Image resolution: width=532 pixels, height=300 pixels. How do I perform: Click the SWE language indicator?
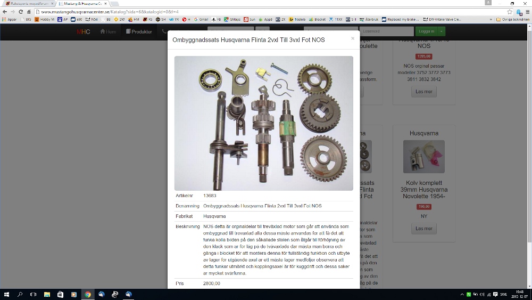click(x=503, y=295)
